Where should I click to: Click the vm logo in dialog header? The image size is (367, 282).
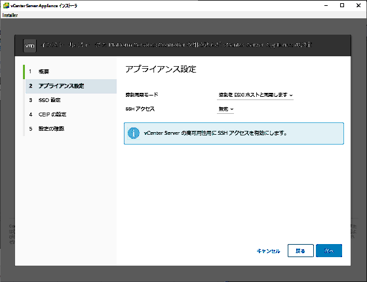29,45
